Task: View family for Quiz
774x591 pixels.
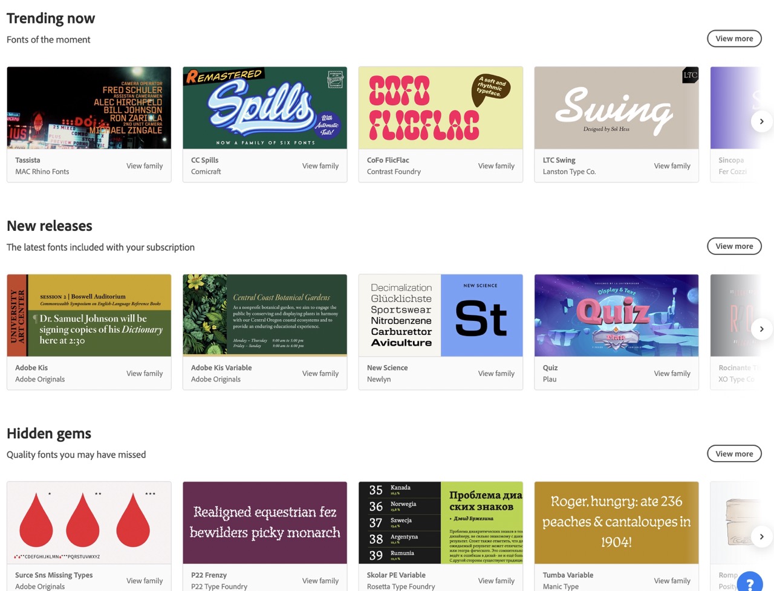Action: click(x=672, y=373)
